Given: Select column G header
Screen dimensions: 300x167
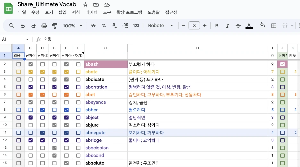Looking at the screenshot, I should [106, 48].
